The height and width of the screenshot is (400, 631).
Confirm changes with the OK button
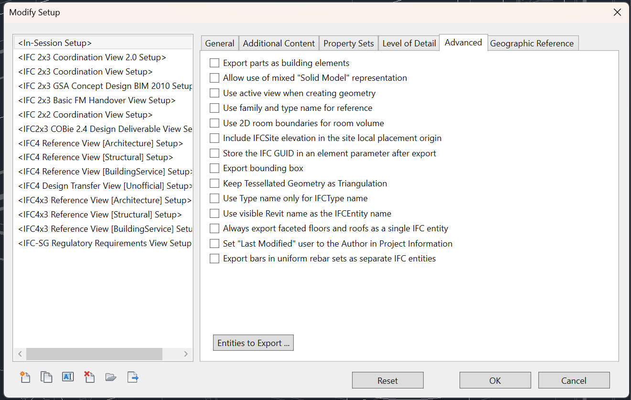click(x=495, y=380)
